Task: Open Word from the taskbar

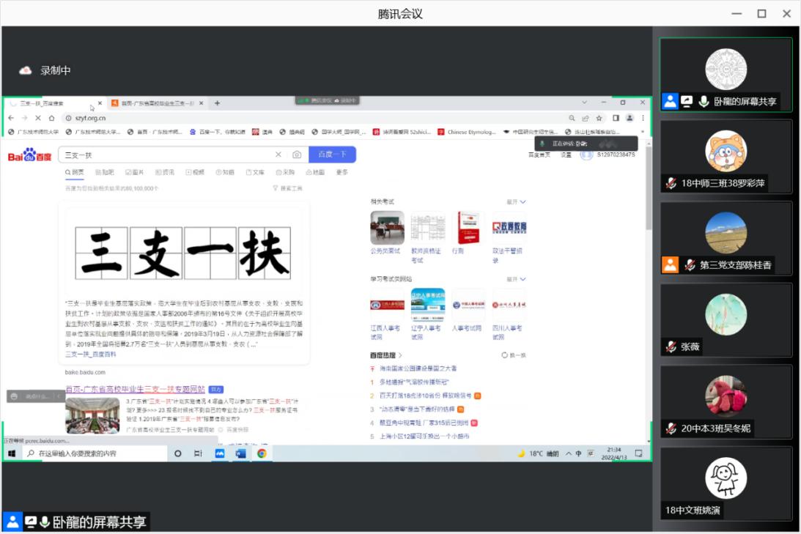Action: click(x=240, y=453)
